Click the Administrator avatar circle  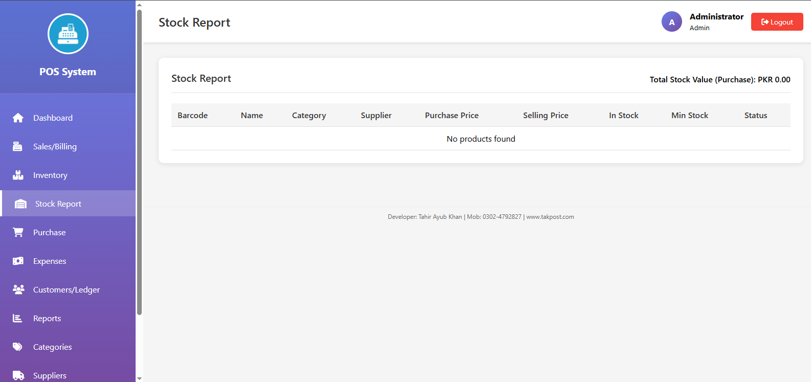click(671, 22)
